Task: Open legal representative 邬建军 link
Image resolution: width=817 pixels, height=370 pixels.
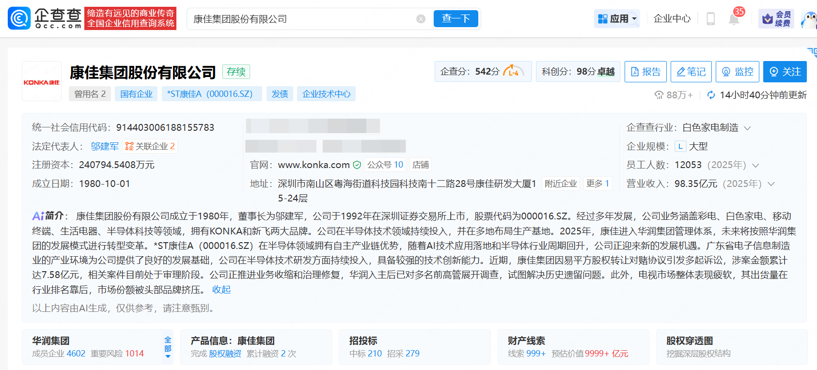Action: [105, 146]
